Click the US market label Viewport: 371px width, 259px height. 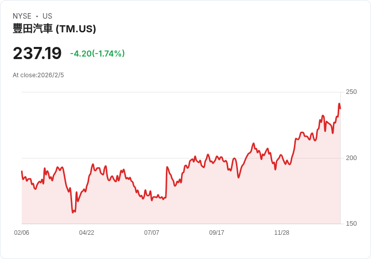[x=47, y=16]
